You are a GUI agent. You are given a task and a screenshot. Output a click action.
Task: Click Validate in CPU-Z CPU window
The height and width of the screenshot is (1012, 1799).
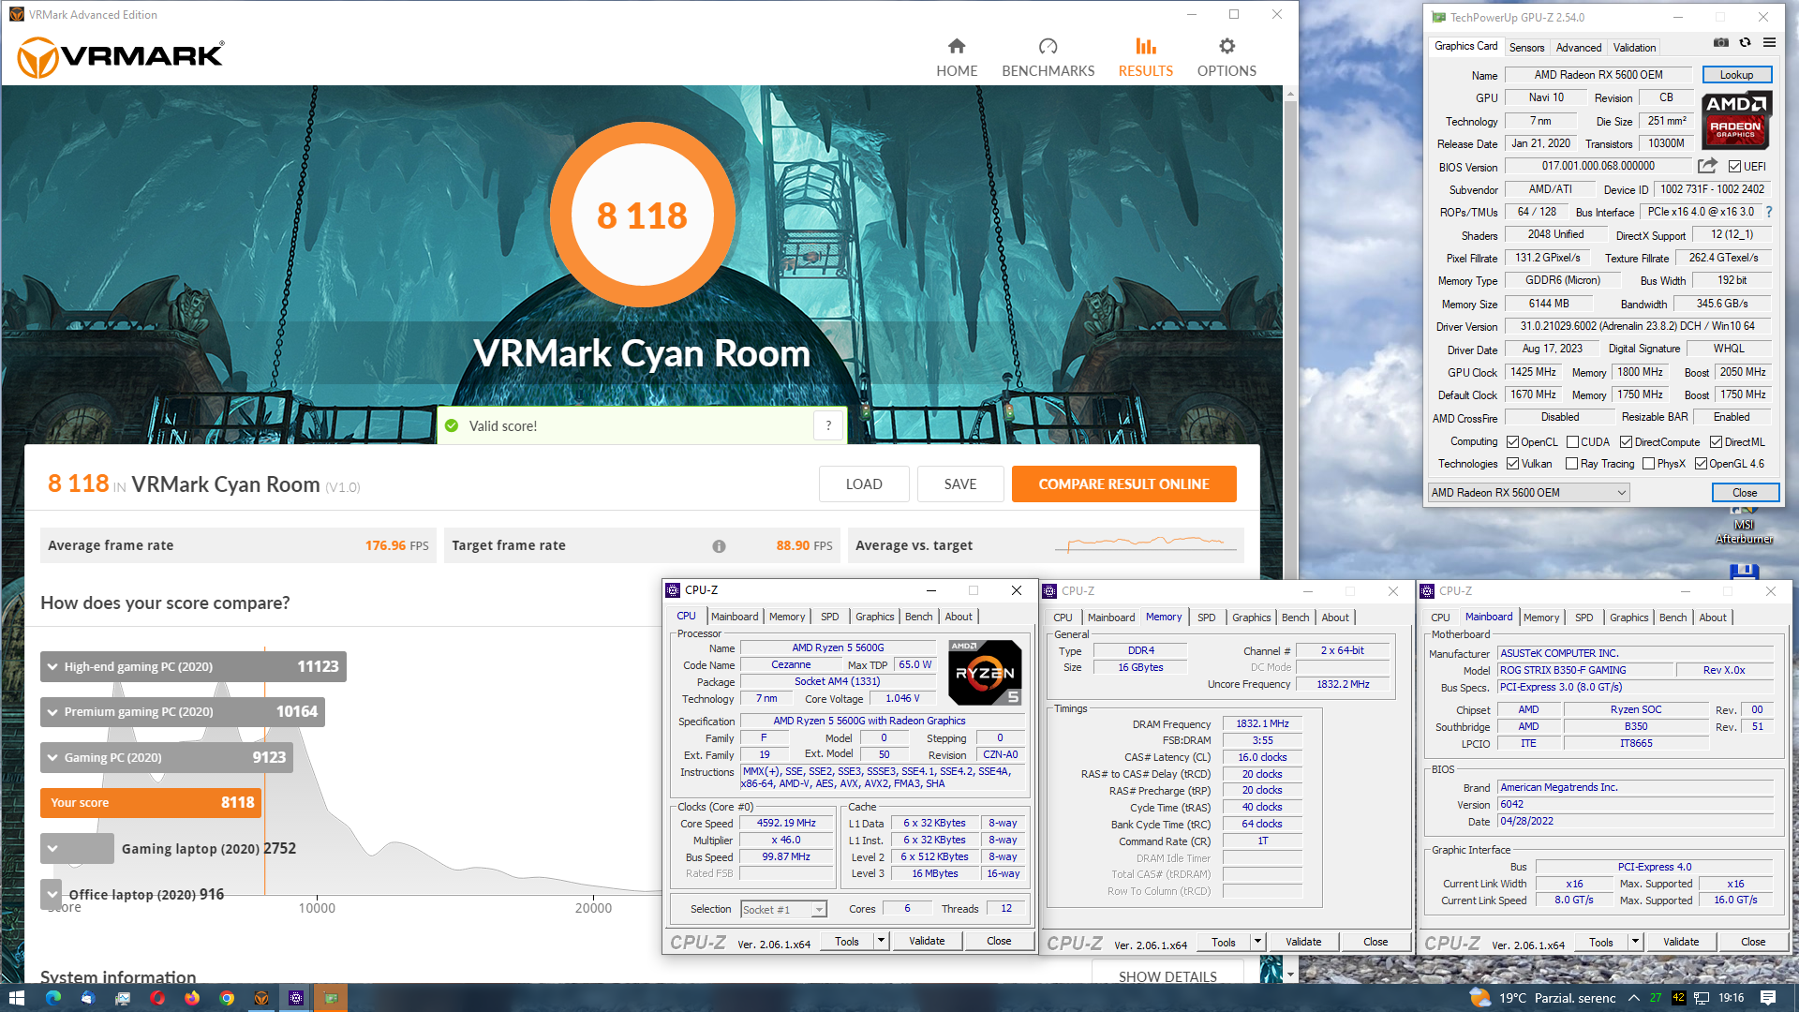pyautogui.click(x=927, y=941)
